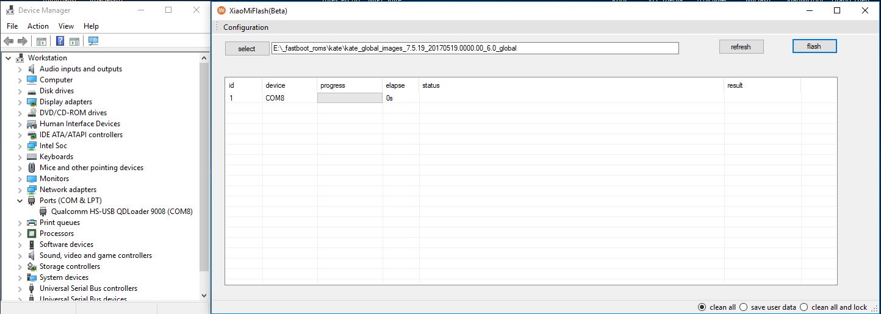Expand Sound, video and game controllers
Screen dimensions: 881x314
click(20, 255)
